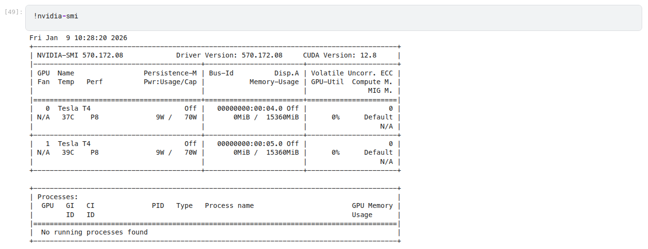The image size is (648, 249).
Task: Click the Process name column header
Action: point(229,205)
